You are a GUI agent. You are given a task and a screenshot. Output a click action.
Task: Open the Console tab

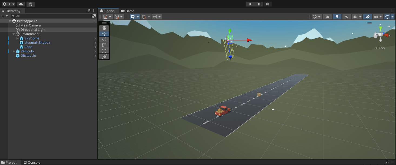32,162
